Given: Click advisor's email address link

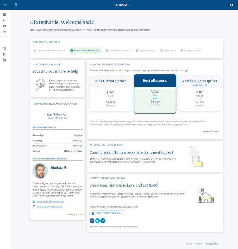Looking at the screenshot, I should (50, 202).
